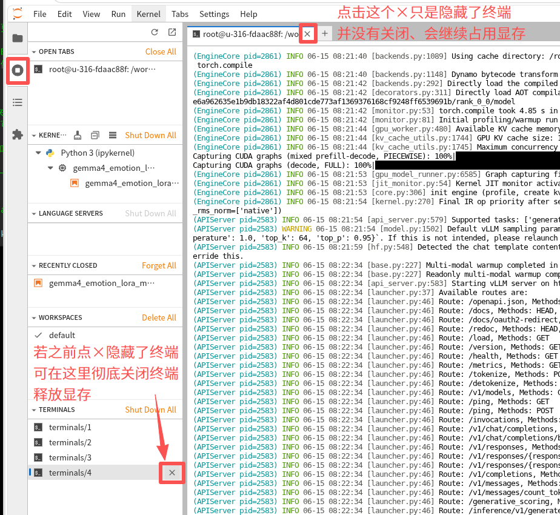The image size is (560, 515).
Task: Click the plus button to open new launcher
Action: tap(325, 33)
